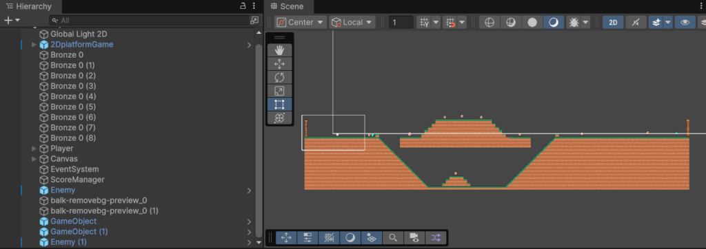The height and width of the screenshot is (249, 706).
Task: Select the Rect tool
Action: (280, 105)
